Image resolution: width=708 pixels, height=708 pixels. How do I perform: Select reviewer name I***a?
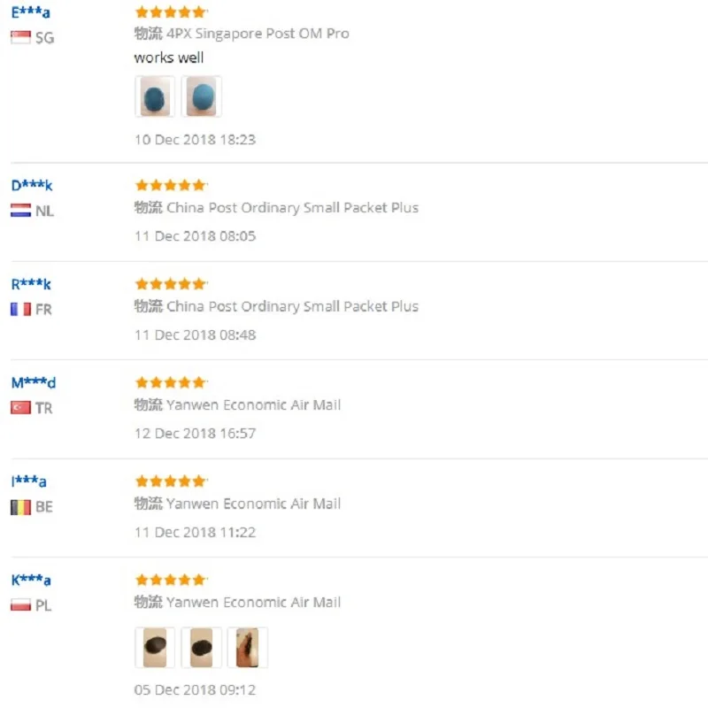[x=28, y=481]
